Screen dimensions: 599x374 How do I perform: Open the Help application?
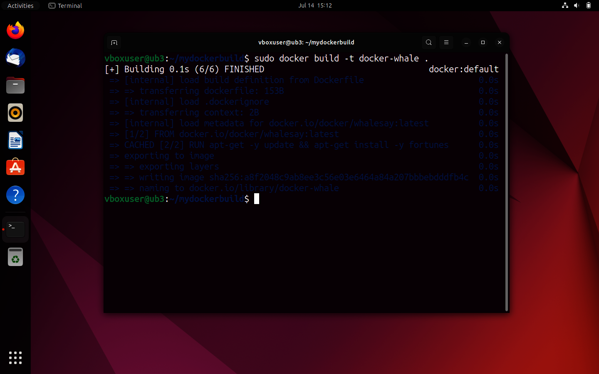(15, 195)
